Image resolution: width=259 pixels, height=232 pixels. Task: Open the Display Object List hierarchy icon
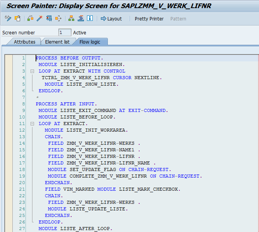[71, 18]
